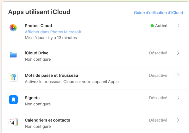Click Désactivé status for Calendriers et contacts

pyautogui.click(x=158, y=120)
